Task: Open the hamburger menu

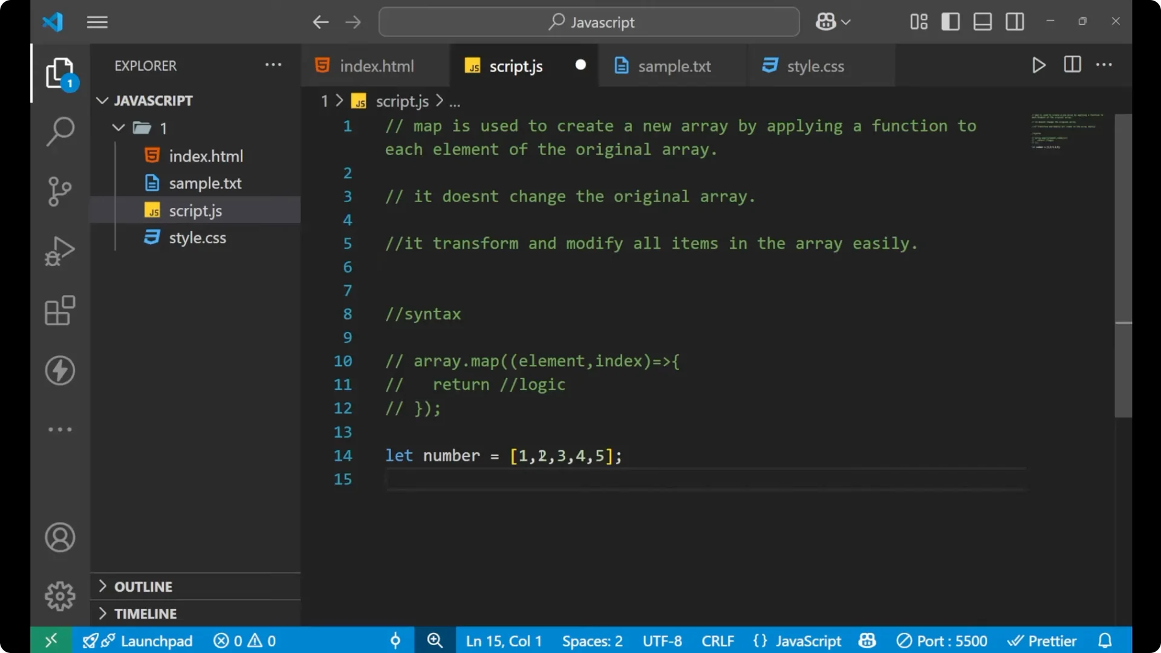Action: [97, 22]
